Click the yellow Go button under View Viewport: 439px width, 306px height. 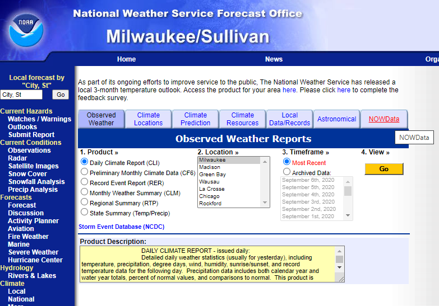384,169
